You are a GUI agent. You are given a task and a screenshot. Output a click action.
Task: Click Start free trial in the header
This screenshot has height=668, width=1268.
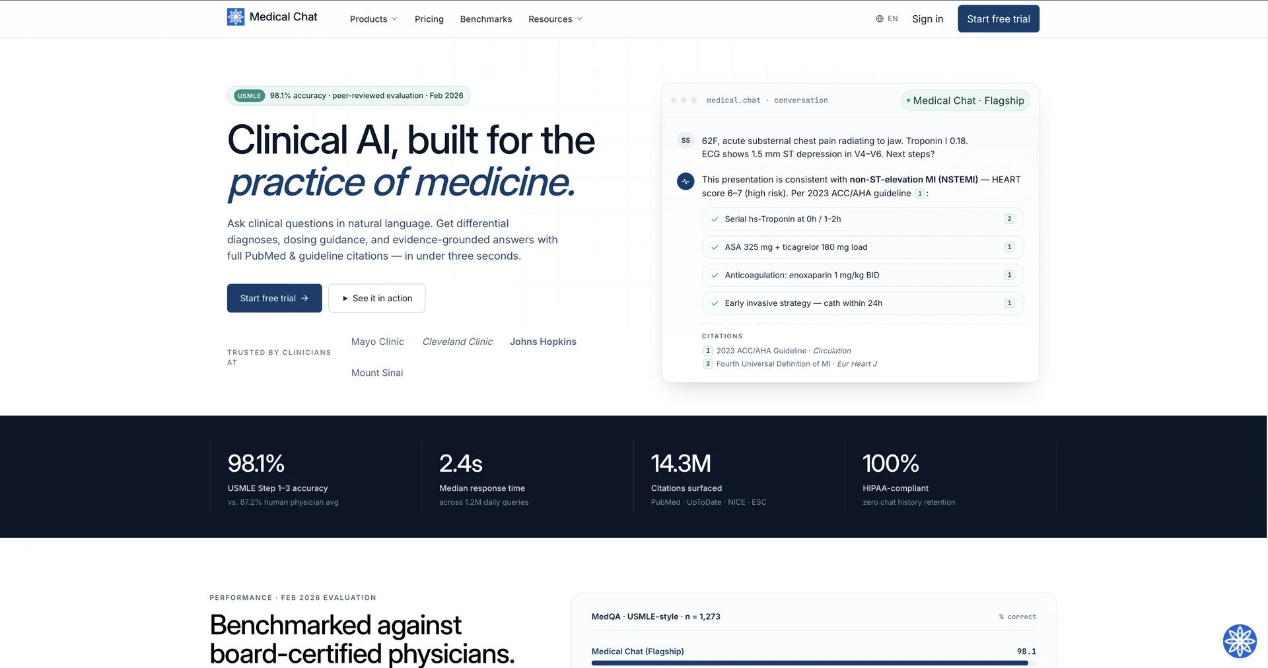point(999,19)
